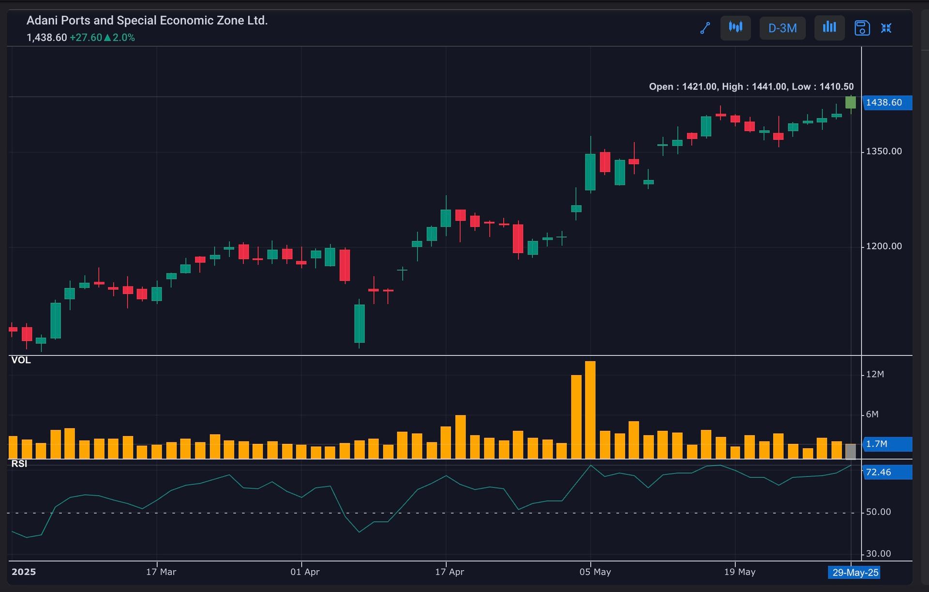Click the blue 72.46 RSI value tag
This screenshot has height=592, width=929.
887,472
